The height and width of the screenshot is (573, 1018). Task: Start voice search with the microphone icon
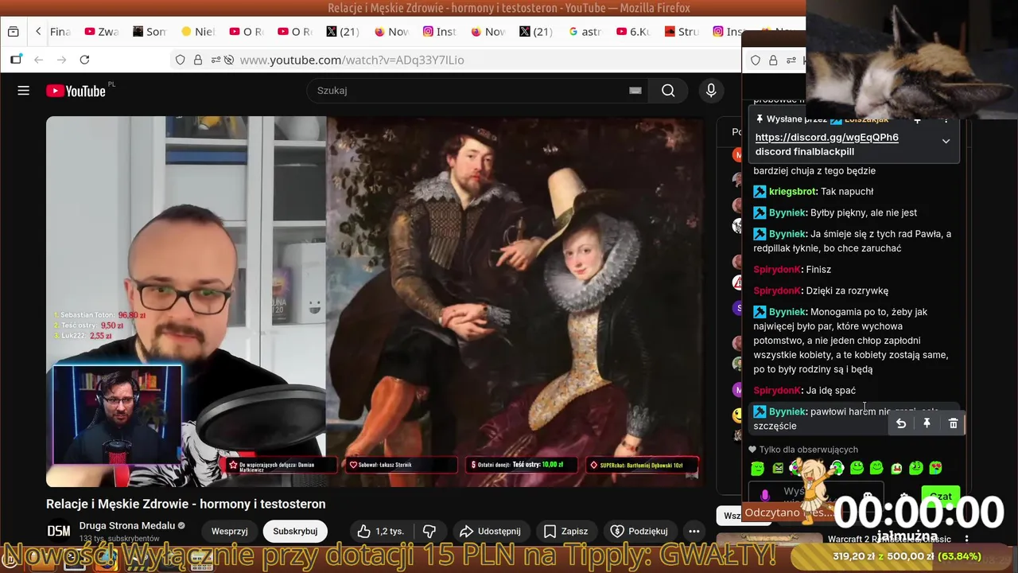(711, 91)
